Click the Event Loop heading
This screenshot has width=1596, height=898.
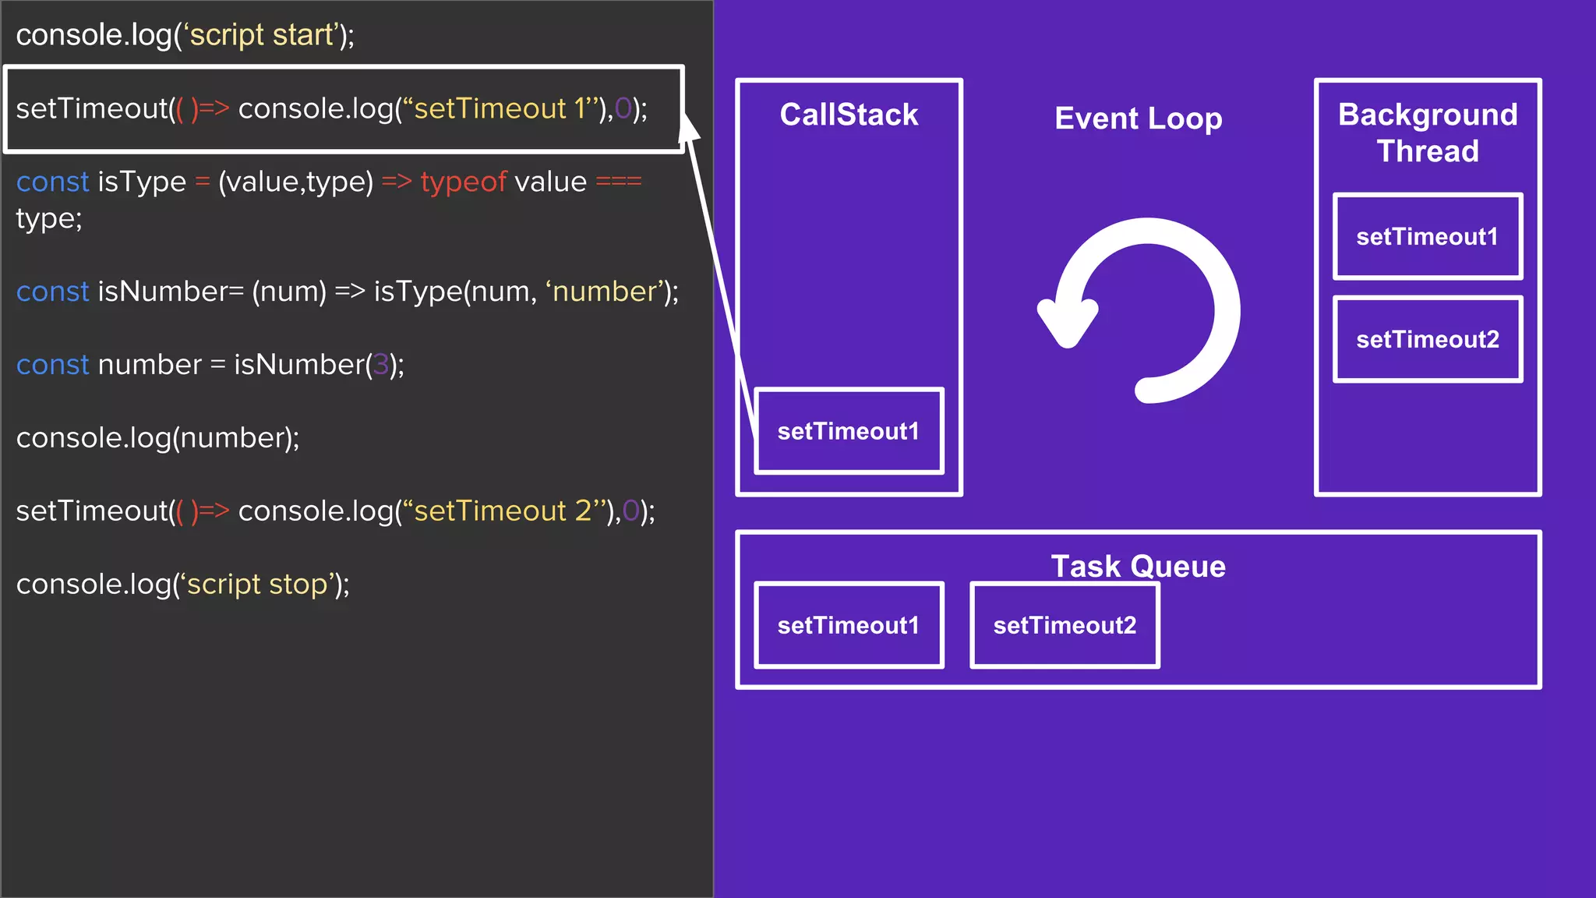point(1139,118)
